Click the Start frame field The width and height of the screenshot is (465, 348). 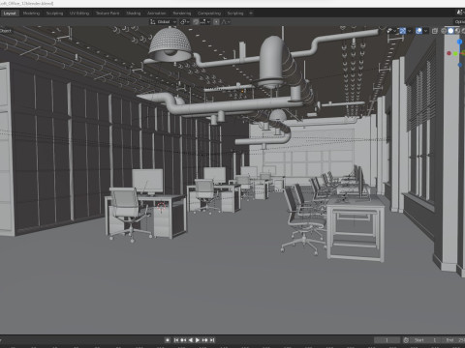426,340
